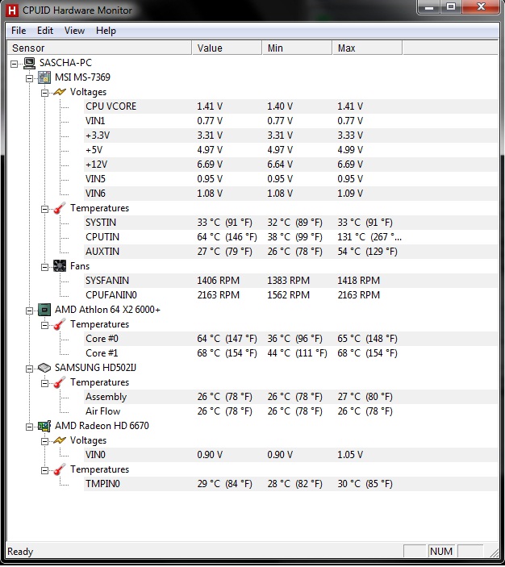Screen dimensions: 505x567
Task: Open the Edit menu
Action: (45, 31)
